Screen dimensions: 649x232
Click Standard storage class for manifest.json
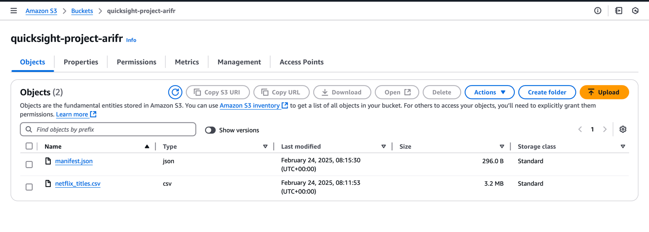pos(530,161)
